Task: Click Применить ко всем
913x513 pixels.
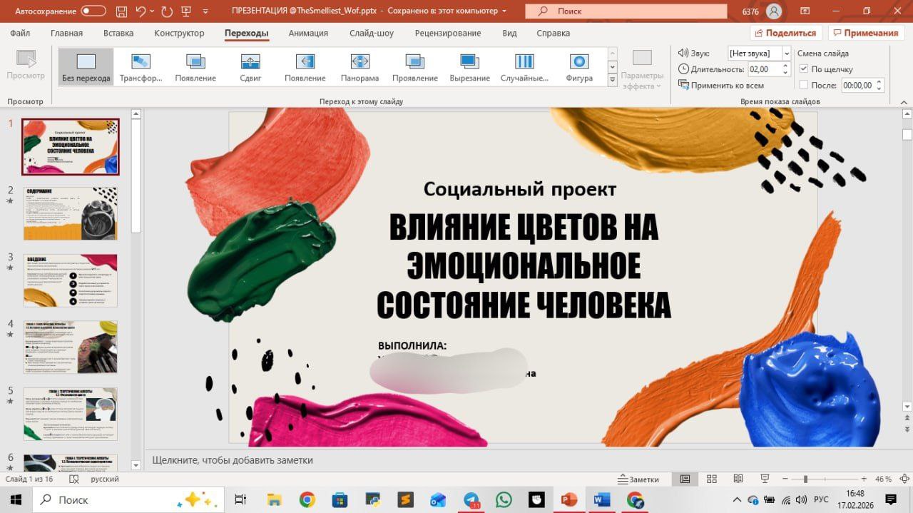Action: point(721,85)
